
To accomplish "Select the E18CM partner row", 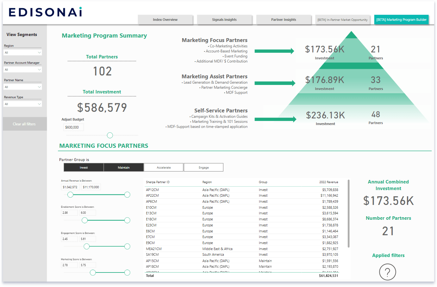I will (x=242, y=219).
